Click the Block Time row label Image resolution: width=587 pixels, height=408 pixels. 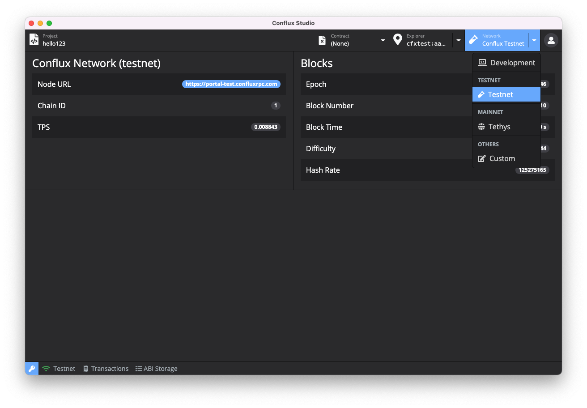tap(324, 127)
